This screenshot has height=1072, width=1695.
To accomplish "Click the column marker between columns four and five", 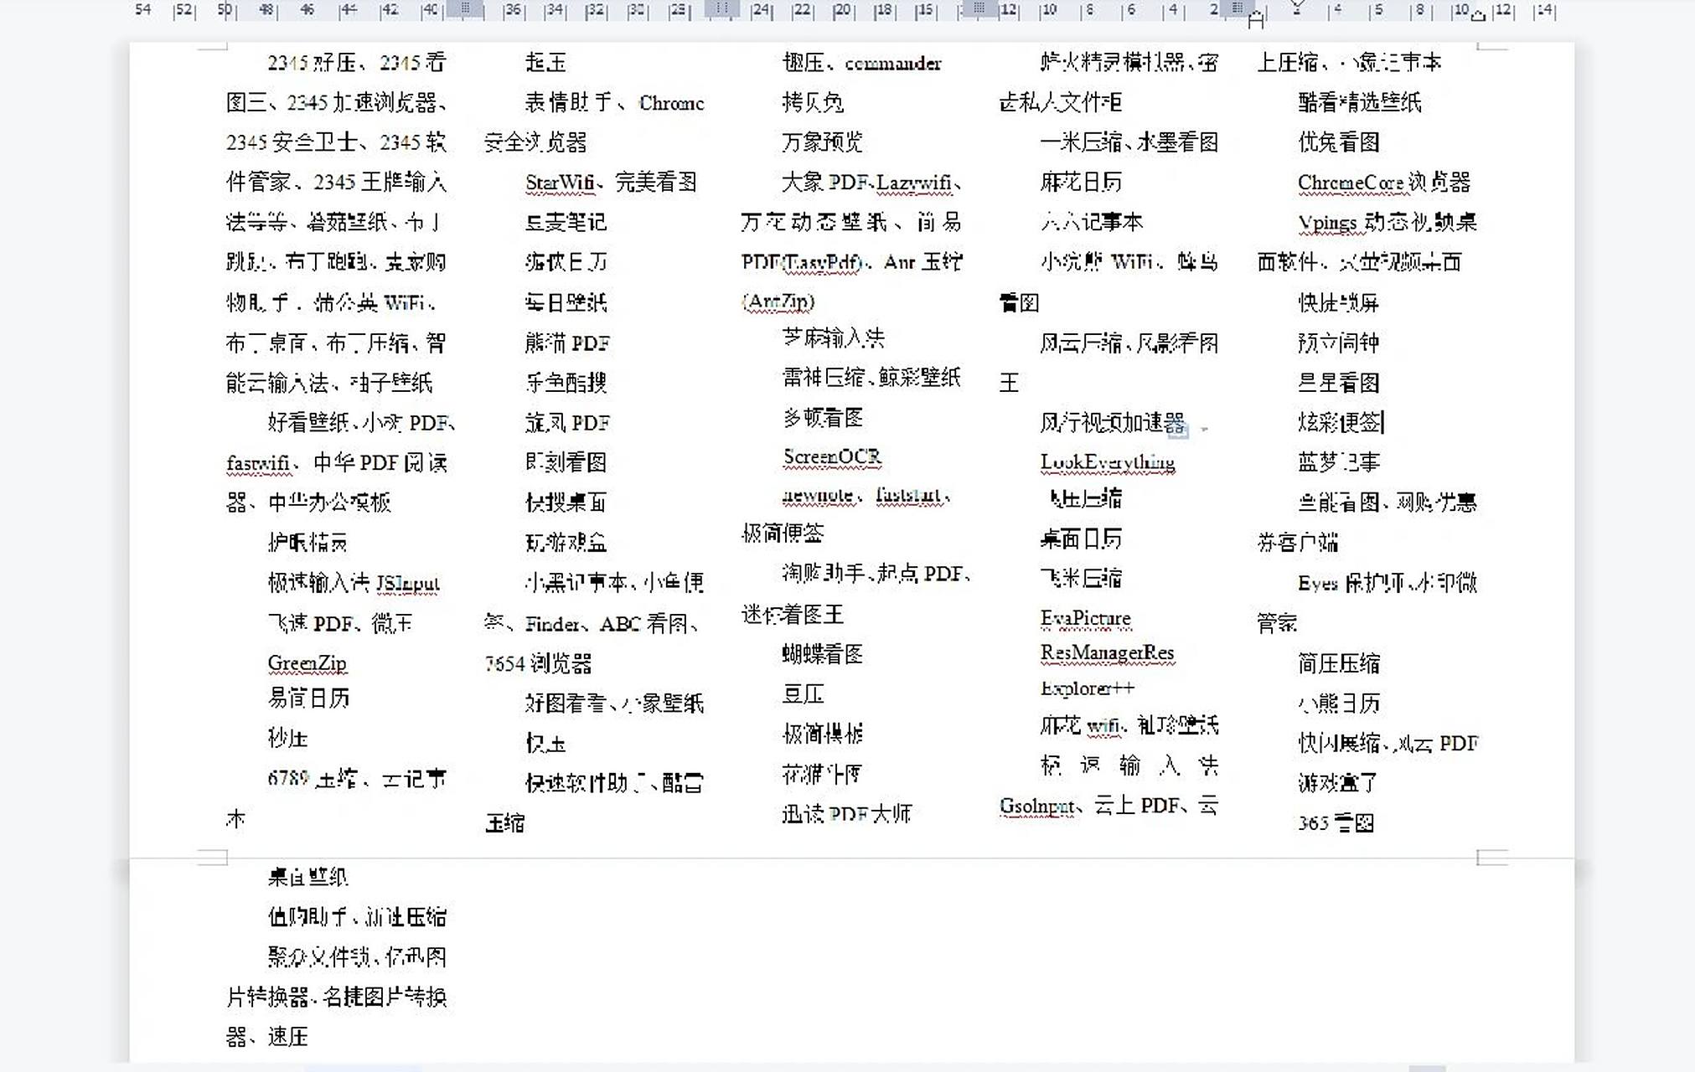I will pos(1237,9).
